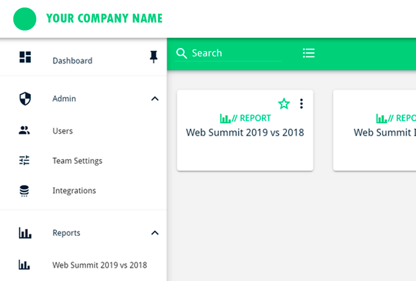The image size is (416, 281).
Task: Click the REPORT chart icon on first card
Action: (225, 118)
